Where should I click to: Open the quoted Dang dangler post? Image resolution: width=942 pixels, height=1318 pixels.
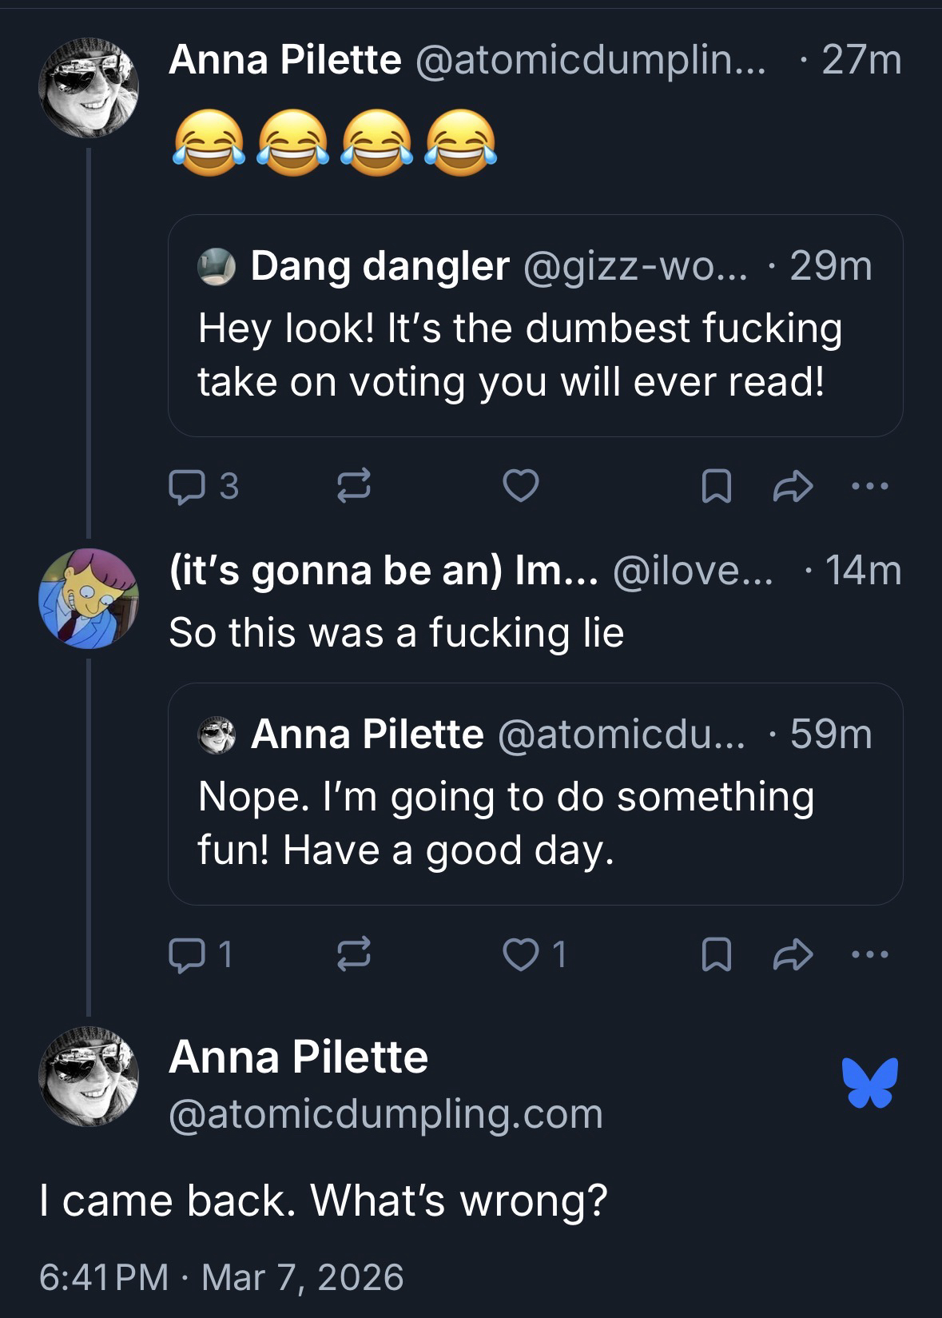535,354
